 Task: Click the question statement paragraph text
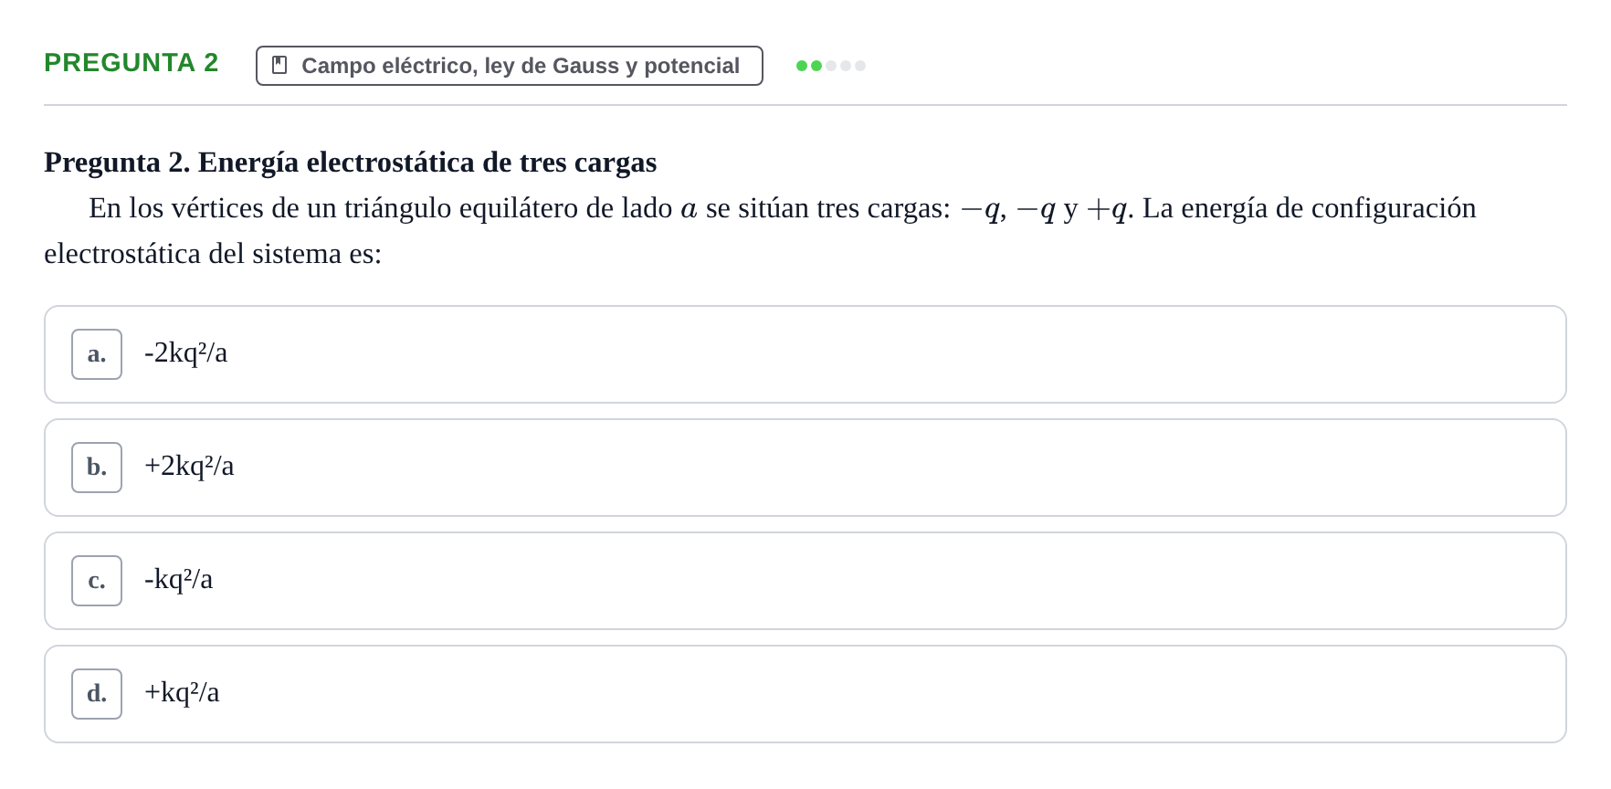click(x=760, y=231)
